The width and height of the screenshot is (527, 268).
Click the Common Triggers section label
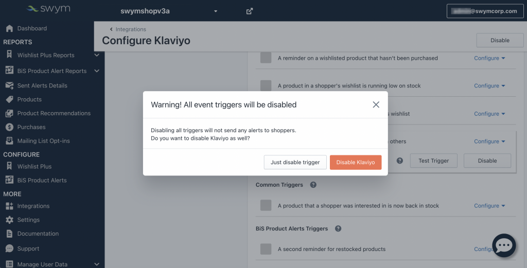279,185
